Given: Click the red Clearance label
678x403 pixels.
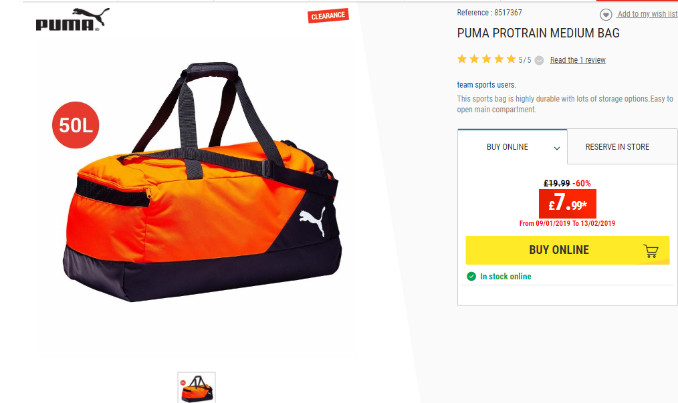Looking at the screenshot, I should 328,16.
